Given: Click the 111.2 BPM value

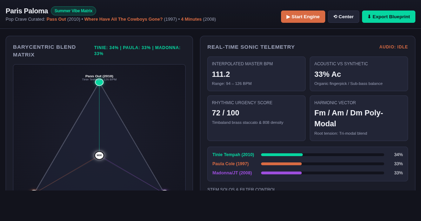Looking at the screenshot, I should [x=221, y=74].
